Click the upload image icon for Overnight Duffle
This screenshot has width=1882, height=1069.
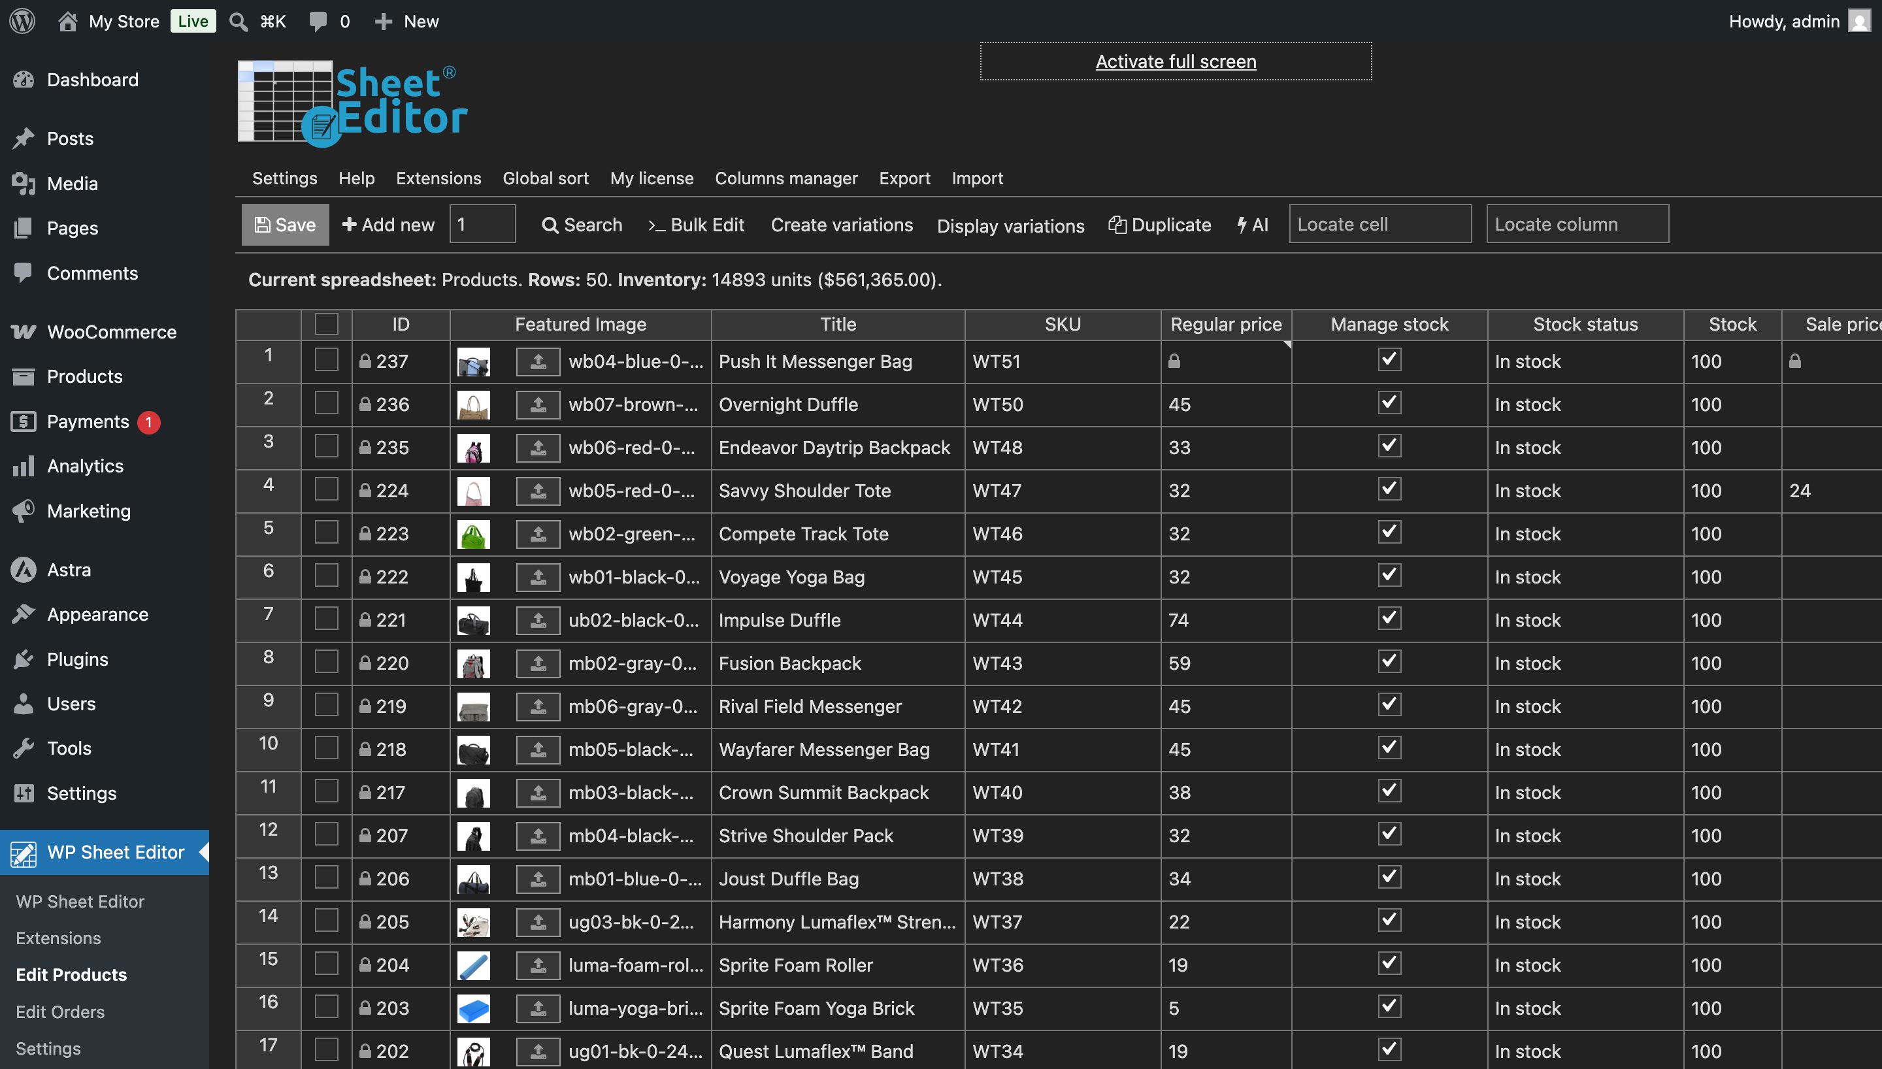click(x=538, y=404)
